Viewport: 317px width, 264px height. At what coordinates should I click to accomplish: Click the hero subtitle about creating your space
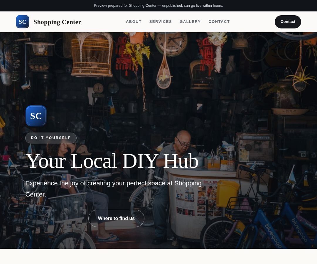(x=113, y=189)
